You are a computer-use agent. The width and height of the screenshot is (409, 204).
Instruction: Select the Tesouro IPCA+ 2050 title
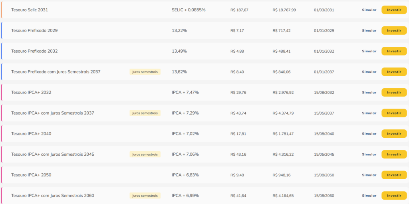click(x=31, y=175)
